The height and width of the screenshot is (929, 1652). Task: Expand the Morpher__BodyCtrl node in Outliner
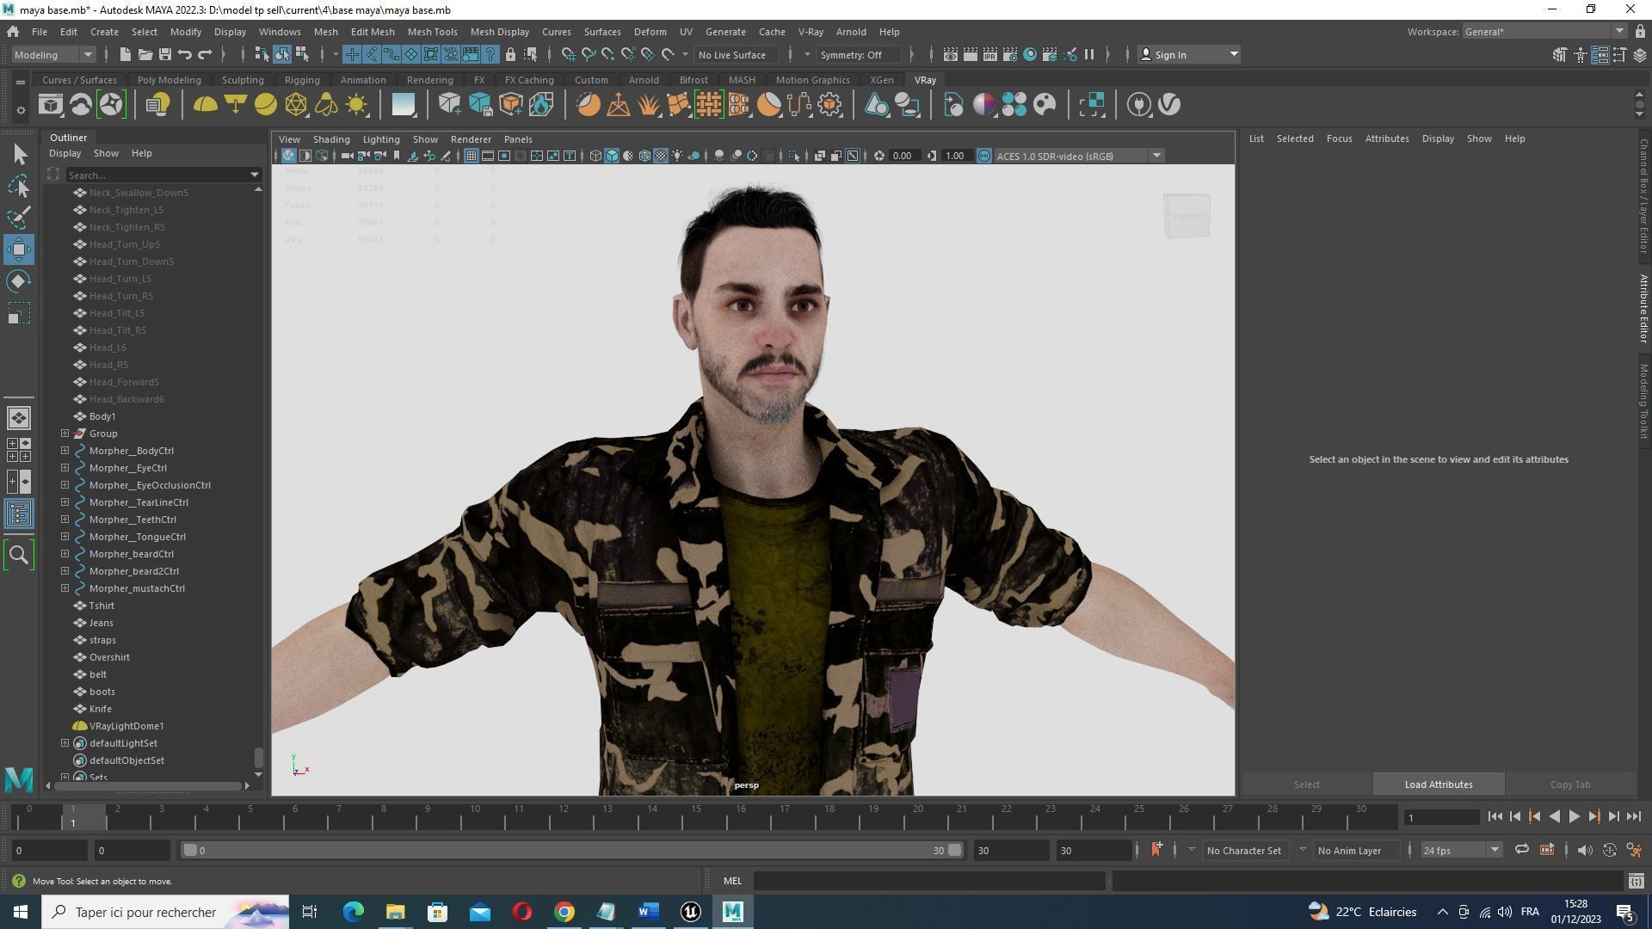(65, 451)
